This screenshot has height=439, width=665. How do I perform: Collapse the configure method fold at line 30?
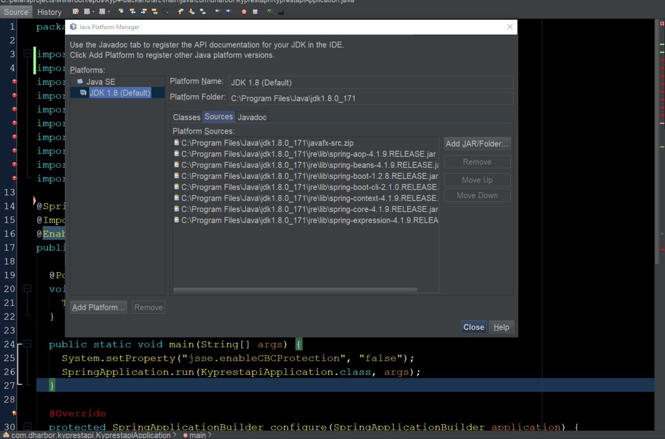coord(28,427)
